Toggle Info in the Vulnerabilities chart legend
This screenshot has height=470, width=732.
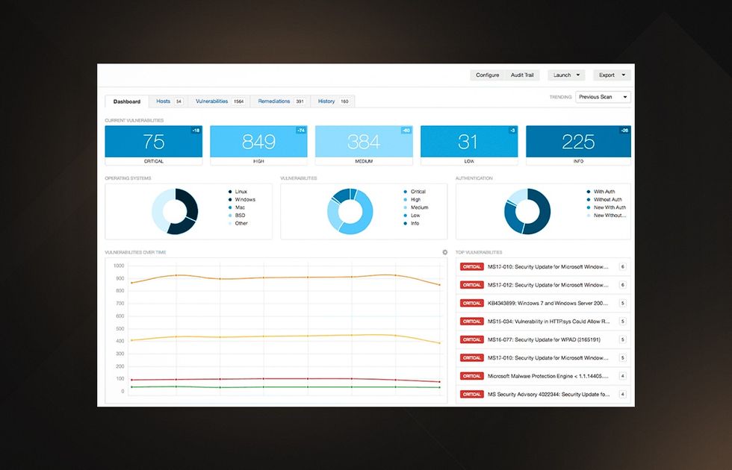(x=415, y=223)
